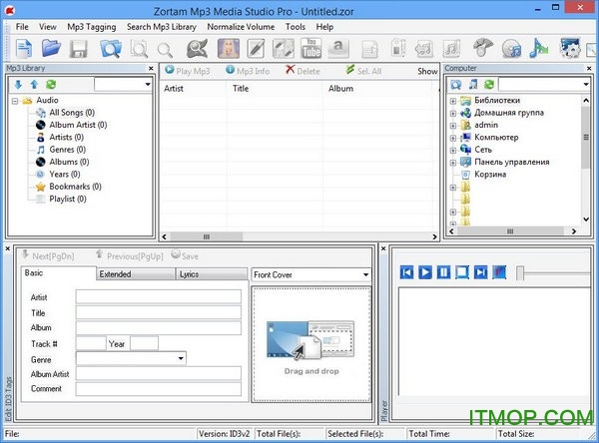The width and height of the screenshot is (599, 443).
Task: Open the Tools menu
Action: point(296,27)
